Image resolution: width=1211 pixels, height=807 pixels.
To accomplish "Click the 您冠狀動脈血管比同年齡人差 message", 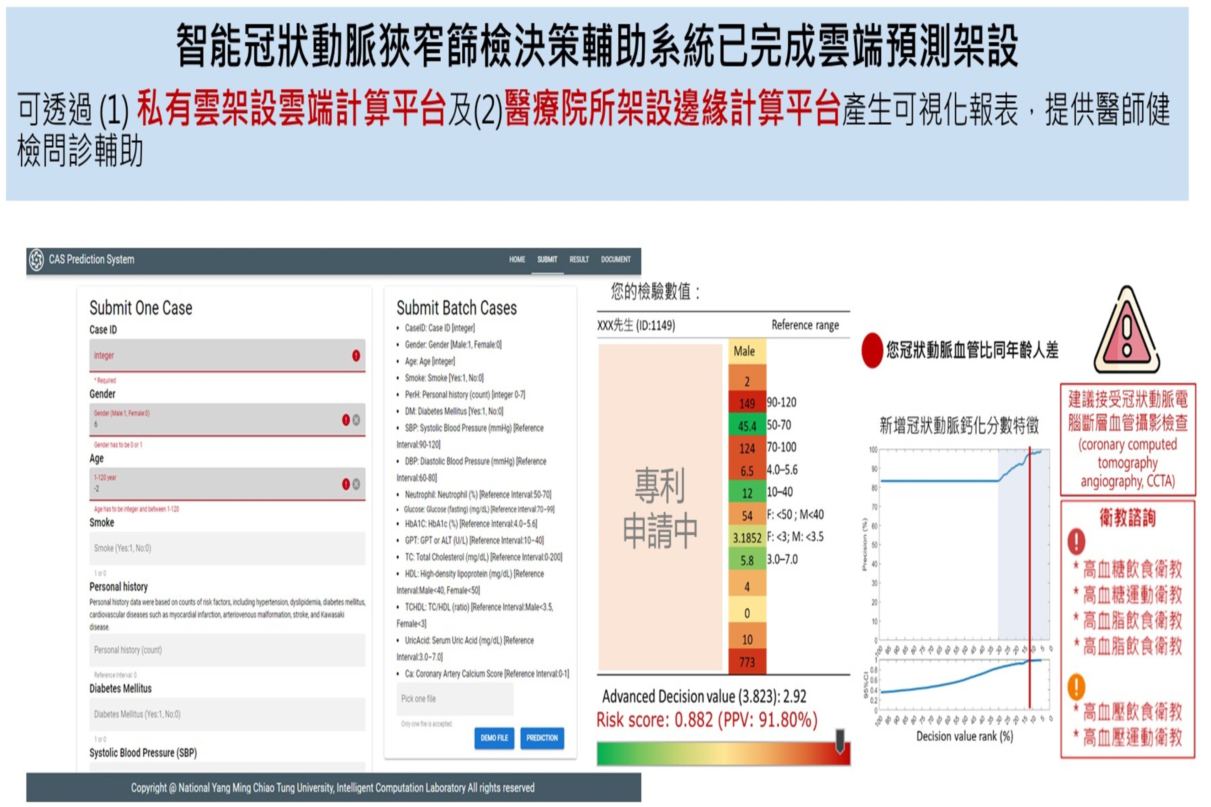I will click(x=972, y=351).
